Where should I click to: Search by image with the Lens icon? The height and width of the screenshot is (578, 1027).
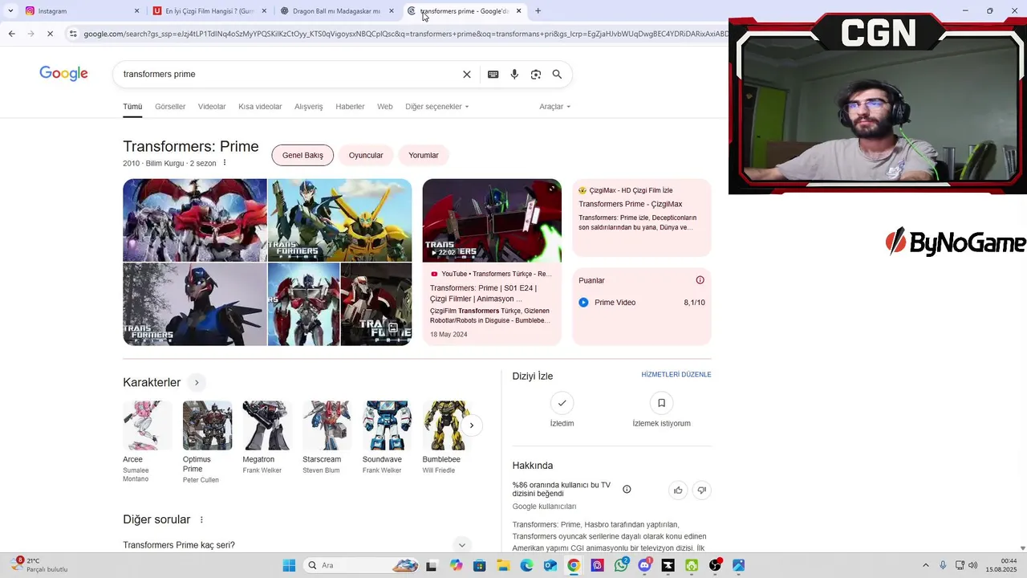click(536, 75)
